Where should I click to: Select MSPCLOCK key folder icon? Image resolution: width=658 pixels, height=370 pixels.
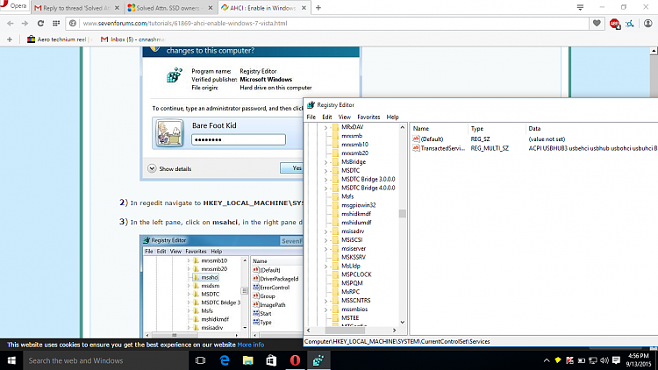(x=335, y=274)
